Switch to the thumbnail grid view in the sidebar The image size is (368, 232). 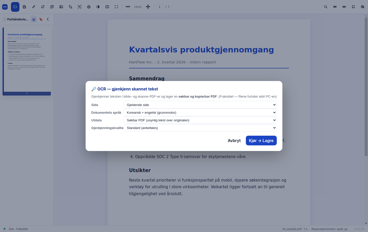click(x=34, y=19)
